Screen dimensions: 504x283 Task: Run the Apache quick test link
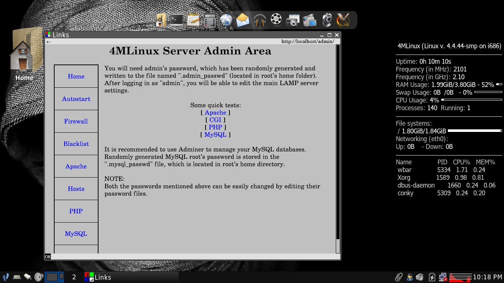[x=215, y=113]
